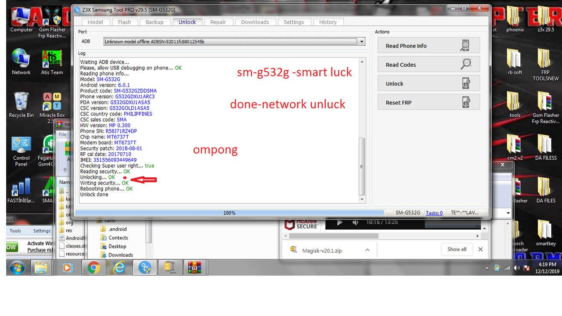The image size is (562, 316).
Task: Open the Computer desktop icon
Action: (x=21, y=21)
